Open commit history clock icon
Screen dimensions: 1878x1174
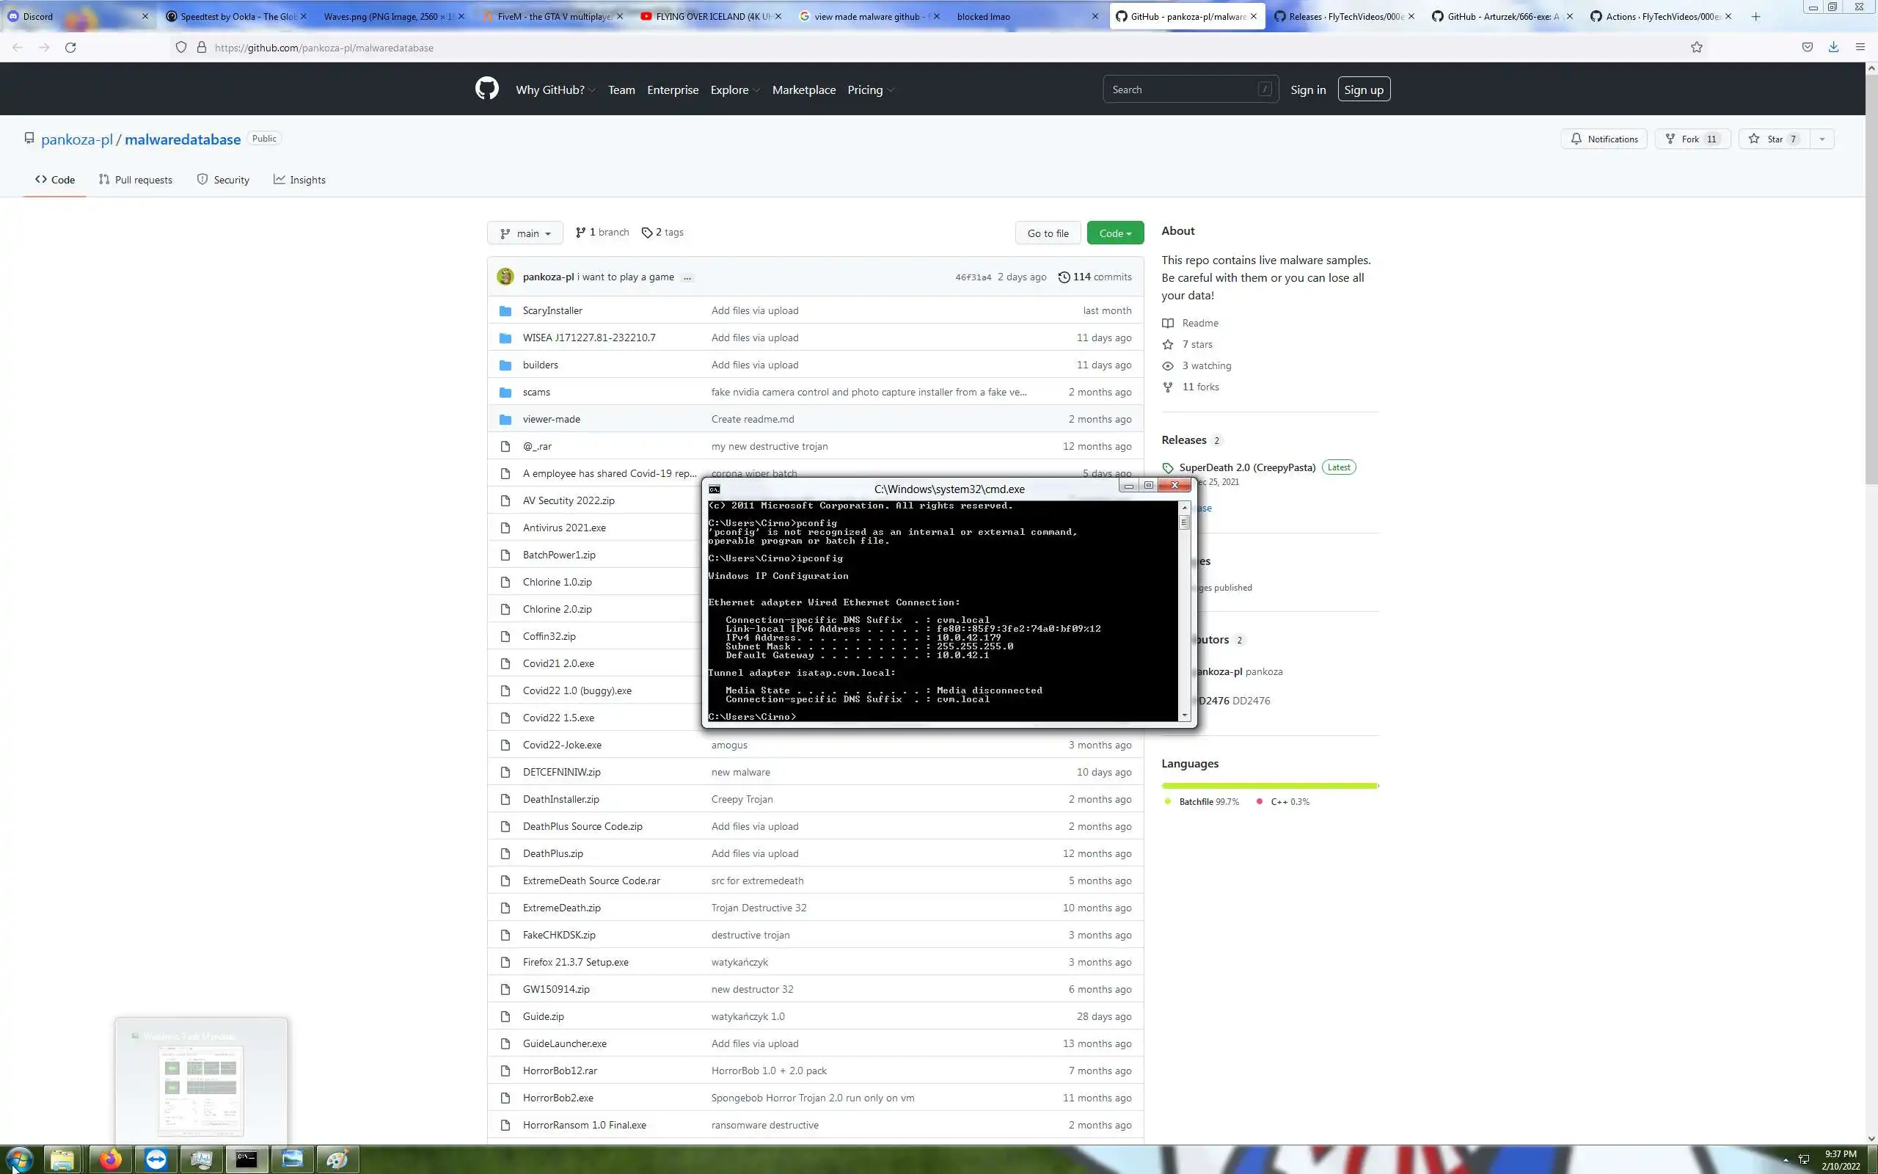[1064, 277]
